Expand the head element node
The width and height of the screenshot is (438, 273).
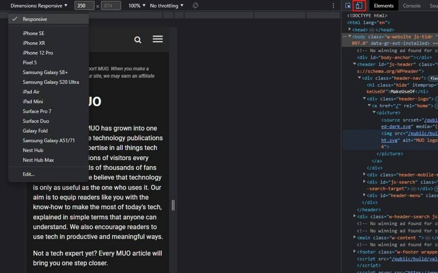pyautogui.click(x=349, y=29)
